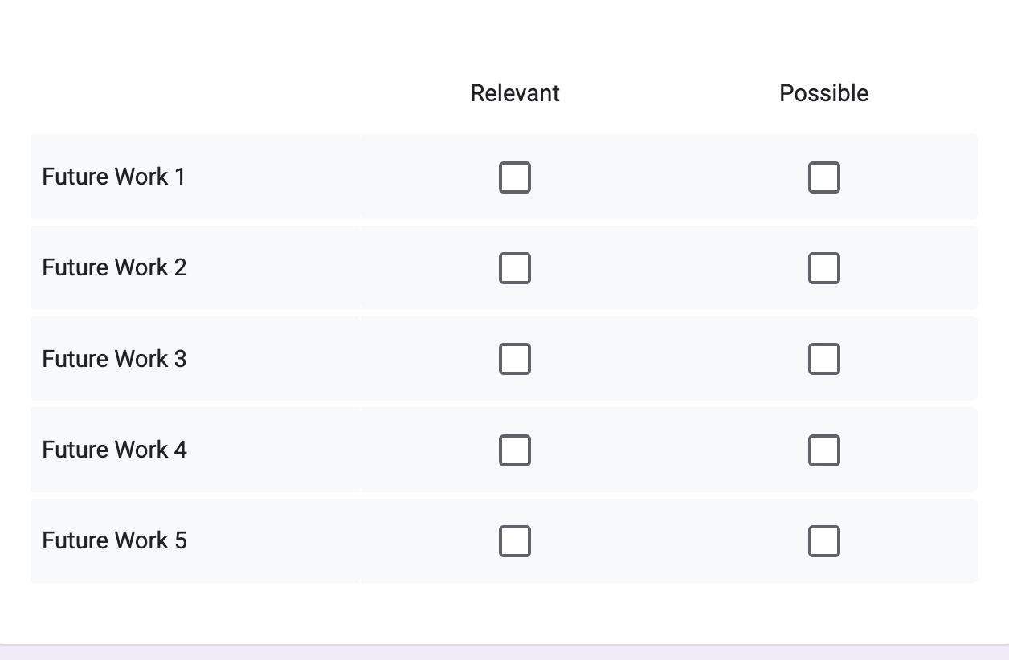Enable Possible for Future Work 5
The width and height of the screenshot is (1009, 660).
point(824,541)
